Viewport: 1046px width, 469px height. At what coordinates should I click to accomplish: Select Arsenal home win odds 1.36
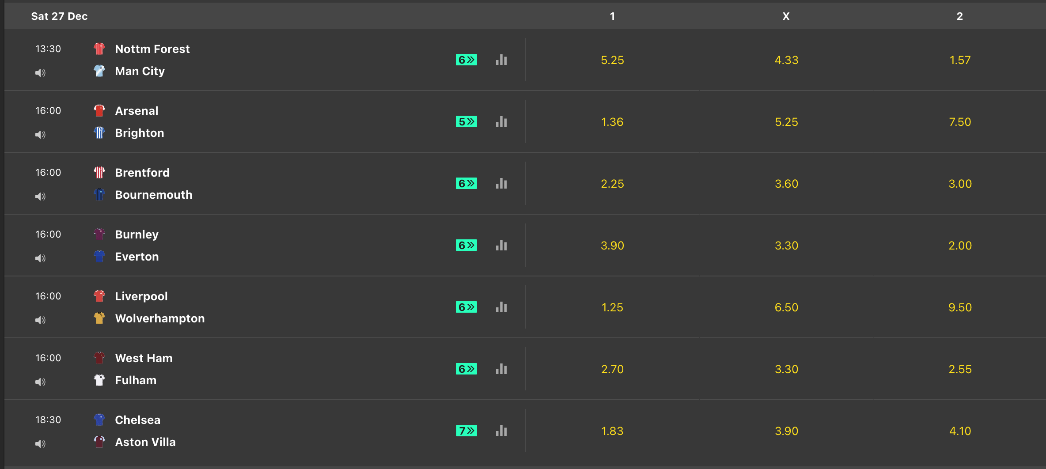pyautogui.click(x=612, y=122)
